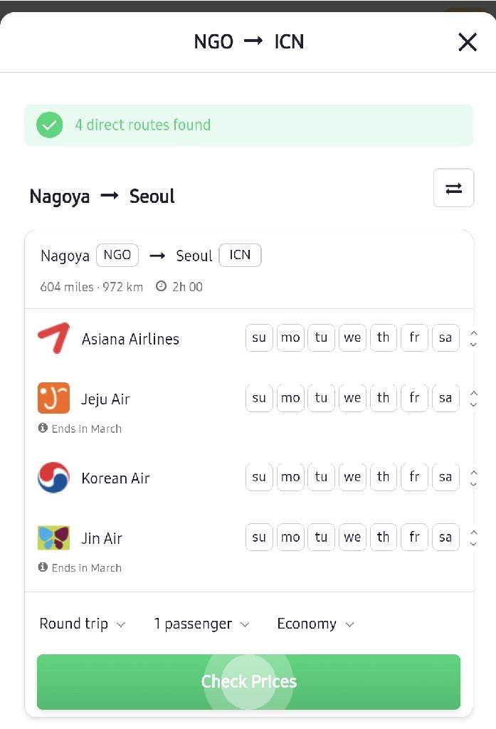Screen dimensions: 496x729
Task: Swap origin and destination with arrows button
Action: 453,188
